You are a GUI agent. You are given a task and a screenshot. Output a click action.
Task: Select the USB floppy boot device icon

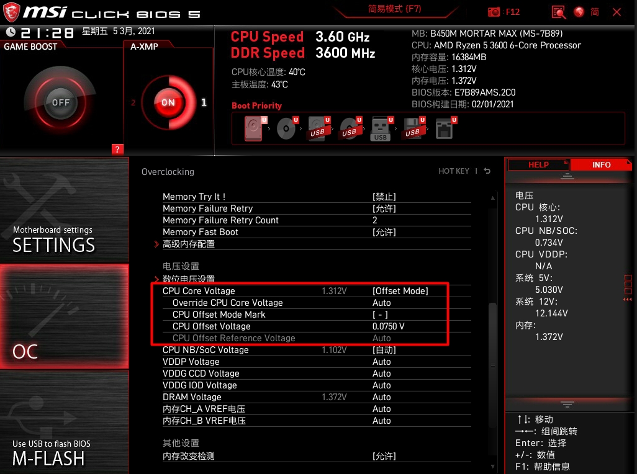413,128
